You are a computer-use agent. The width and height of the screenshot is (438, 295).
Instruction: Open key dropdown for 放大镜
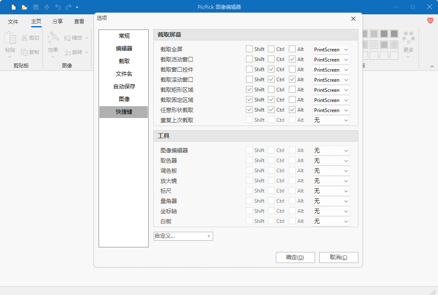point(331,181)
